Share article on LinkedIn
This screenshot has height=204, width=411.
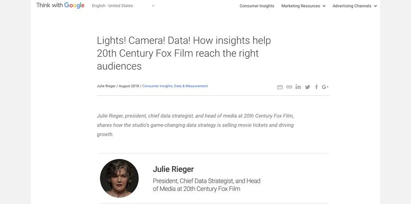(x=298, y=87)
